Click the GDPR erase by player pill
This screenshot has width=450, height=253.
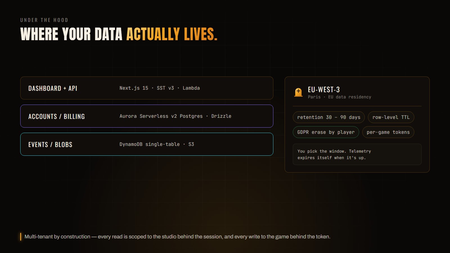(x=326, y=132)
